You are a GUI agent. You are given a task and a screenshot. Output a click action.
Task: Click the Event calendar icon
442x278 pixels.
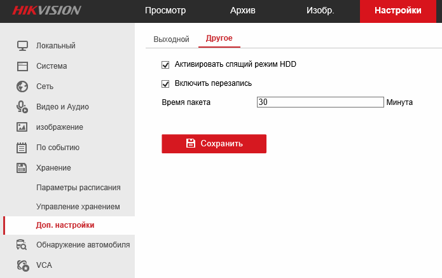click(22, 148)
